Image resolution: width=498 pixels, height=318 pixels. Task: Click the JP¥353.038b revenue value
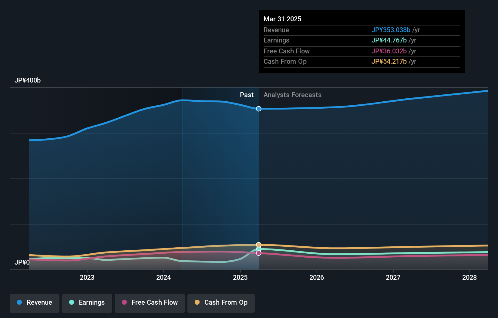[x=391, y=30]
